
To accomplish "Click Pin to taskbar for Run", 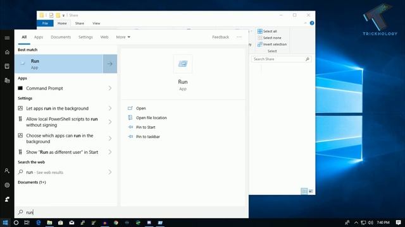I will 147,137.
